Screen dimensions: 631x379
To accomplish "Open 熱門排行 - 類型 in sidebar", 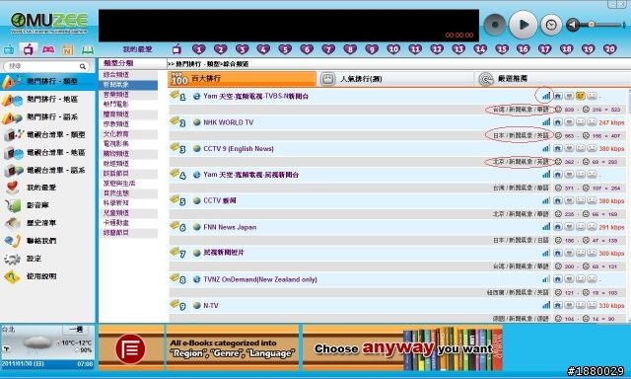I will (x=47, y=81).
